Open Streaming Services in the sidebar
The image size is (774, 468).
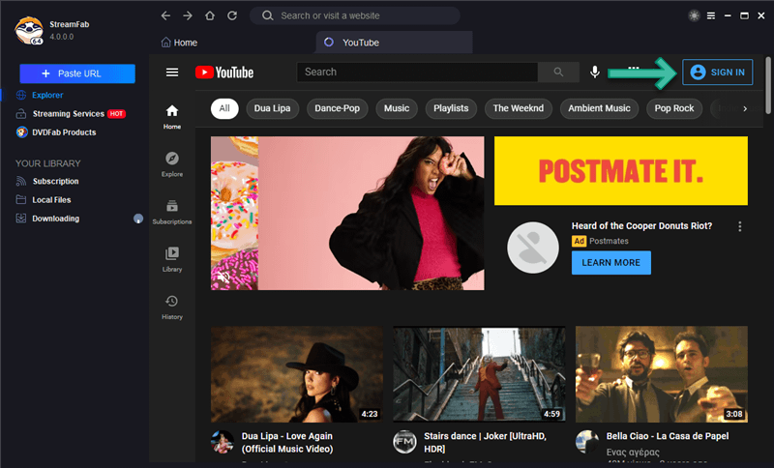[x=71, y=114]
